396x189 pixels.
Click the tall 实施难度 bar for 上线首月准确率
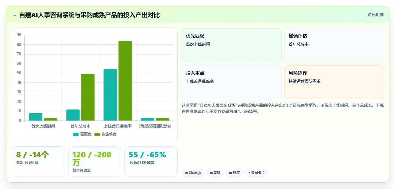pyautogui.click(x=125, y=81)
